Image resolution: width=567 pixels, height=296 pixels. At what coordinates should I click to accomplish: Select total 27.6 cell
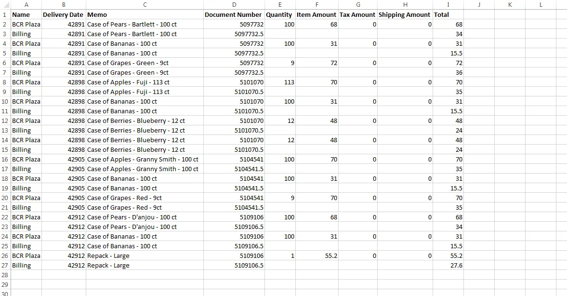[448, 265]
